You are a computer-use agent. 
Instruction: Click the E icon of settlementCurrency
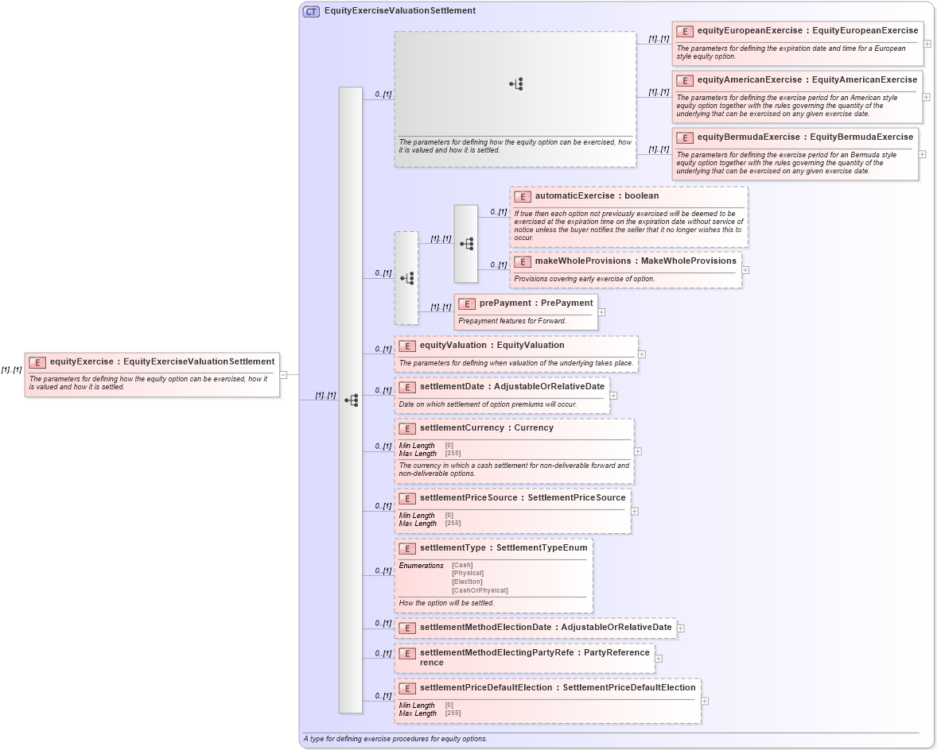point(408,427)
